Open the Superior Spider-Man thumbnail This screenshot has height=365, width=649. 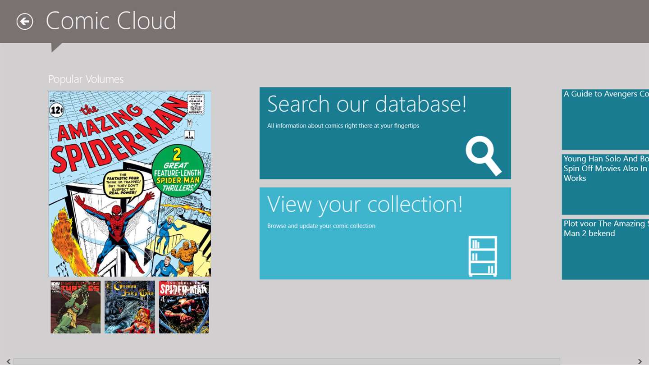[184, 307]
